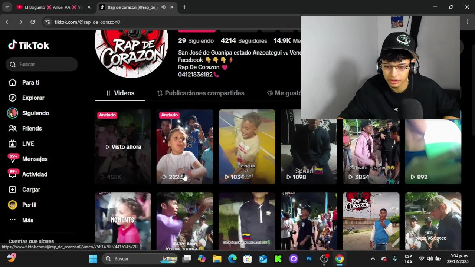Click the 4214 Seguidores count
Image resolution: width=475 pixels, height=267 pixels.
(244, 41)
